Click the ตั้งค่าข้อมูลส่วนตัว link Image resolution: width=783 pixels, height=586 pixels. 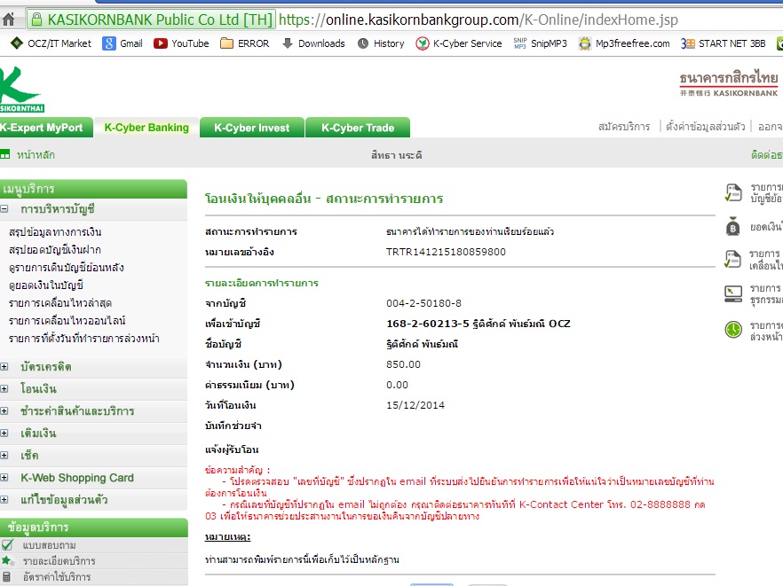705,127
